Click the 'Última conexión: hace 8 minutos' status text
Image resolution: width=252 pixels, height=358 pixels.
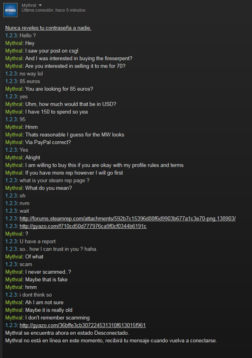54,10
